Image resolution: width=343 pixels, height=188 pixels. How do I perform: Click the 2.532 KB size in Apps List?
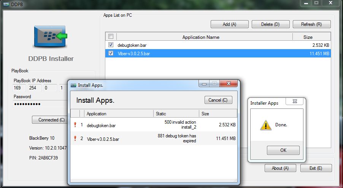coord(321,45)
